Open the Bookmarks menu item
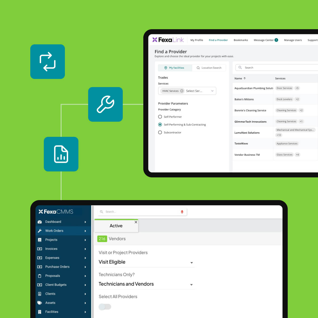 click(241, 40)
